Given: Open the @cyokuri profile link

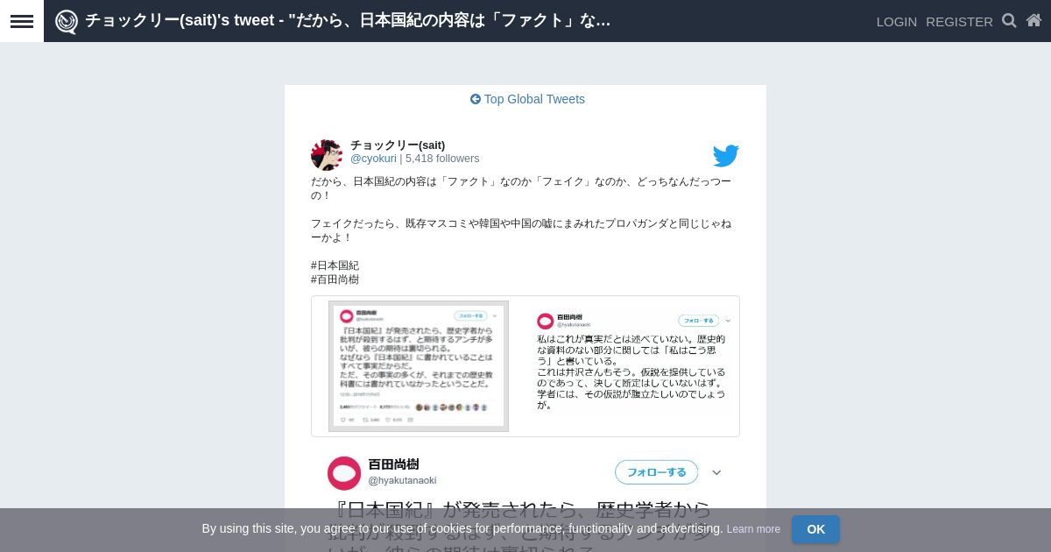Looking at the screenshot, I should pyautogui.click(x=373, y=159).
